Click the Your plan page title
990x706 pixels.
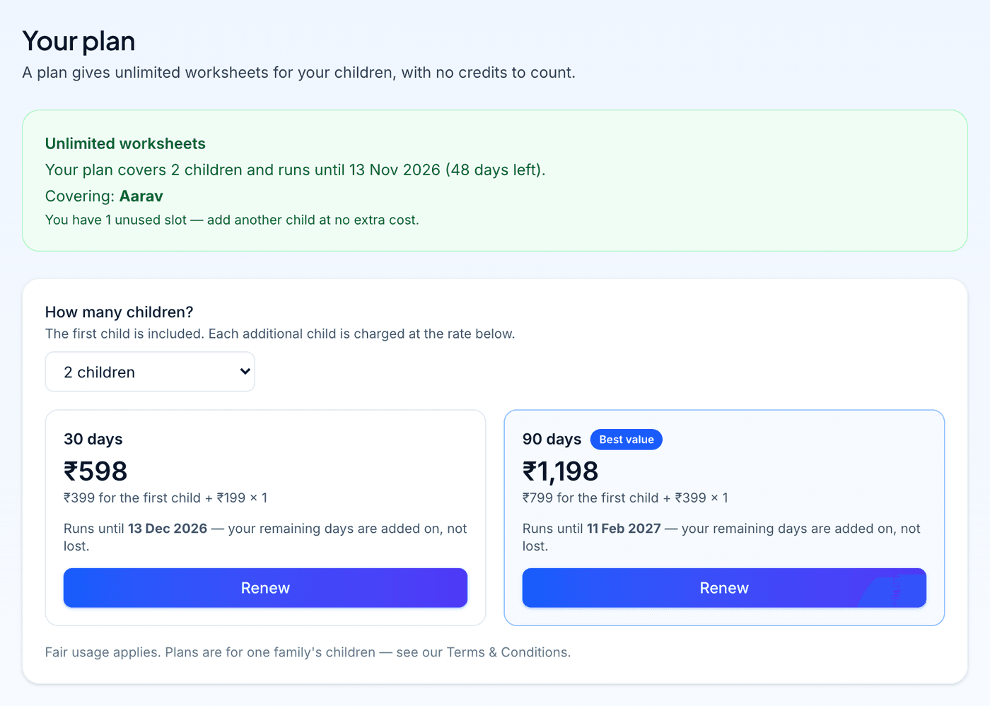click(x=78, y=41)
